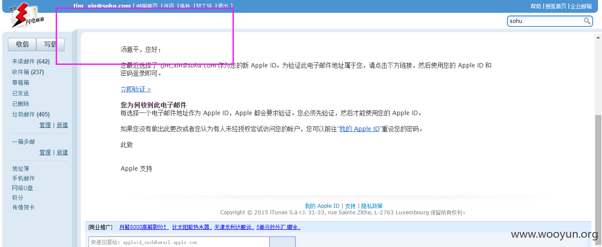This screenshot has width=602, height=247.
Task: Click the text 您为何收到此电子邮件
Action: click(153, 105)
